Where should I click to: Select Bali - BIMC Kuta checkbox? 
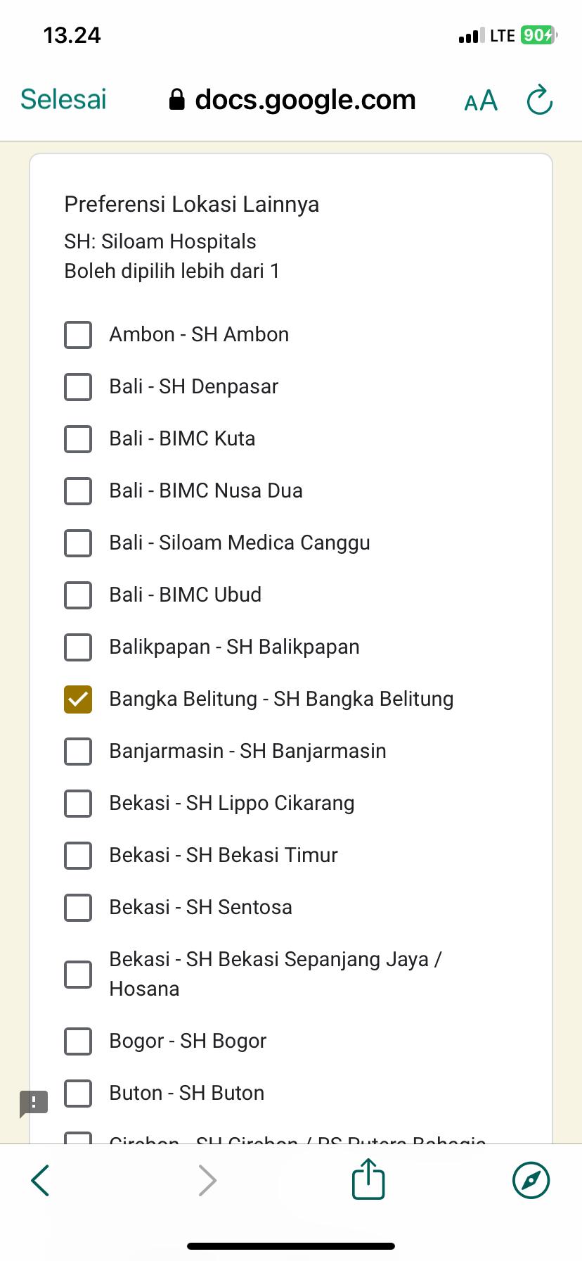(78, 438)
